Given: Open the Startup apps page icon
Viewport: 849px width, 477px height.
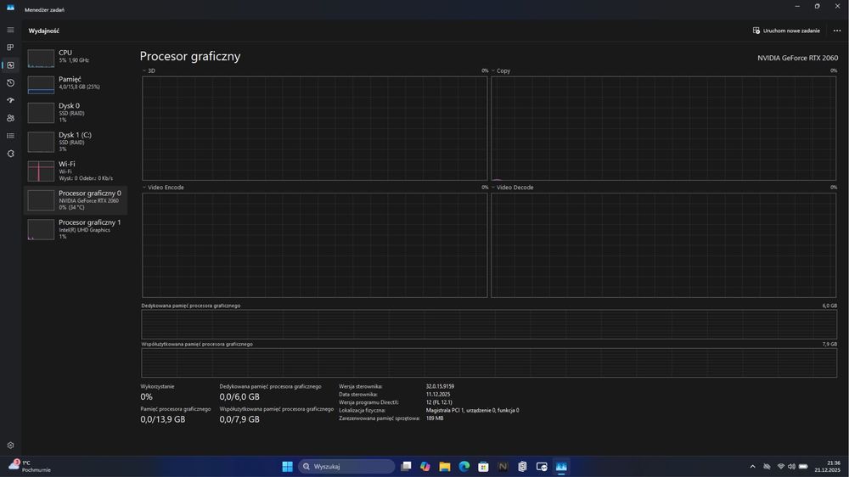Looking at the screenshot, I should [x=10, y=101].
